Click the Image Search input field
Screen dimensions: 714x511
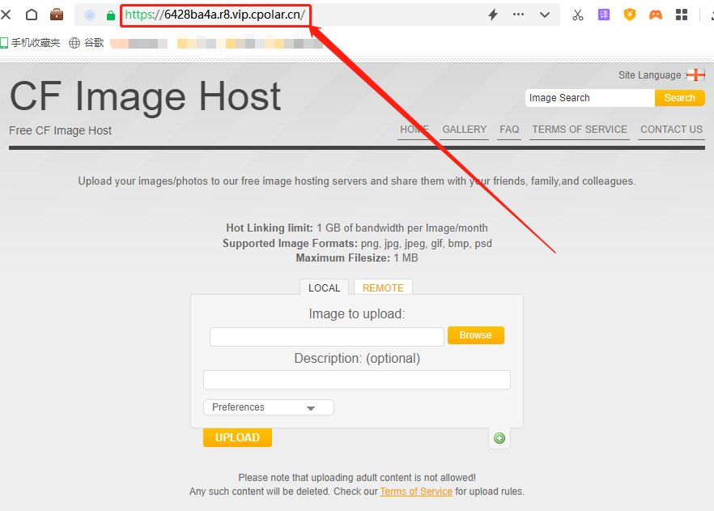[x=589, y=98]
